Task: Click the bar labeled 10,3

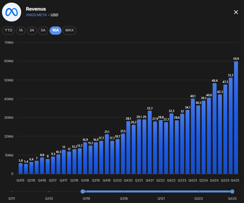Action: pyautogui.click(x=58, y=164)
